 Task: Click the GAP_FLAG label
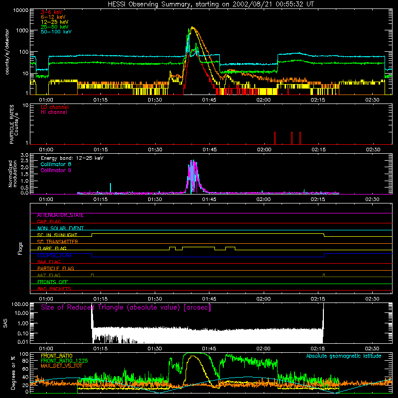[x=49, y=221]
